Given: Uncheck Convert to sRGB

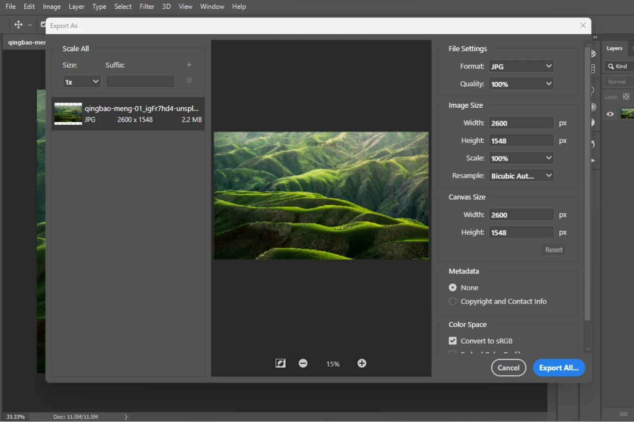Looking at the screenshot, I should pyautogui.click(x=453, y=340).
